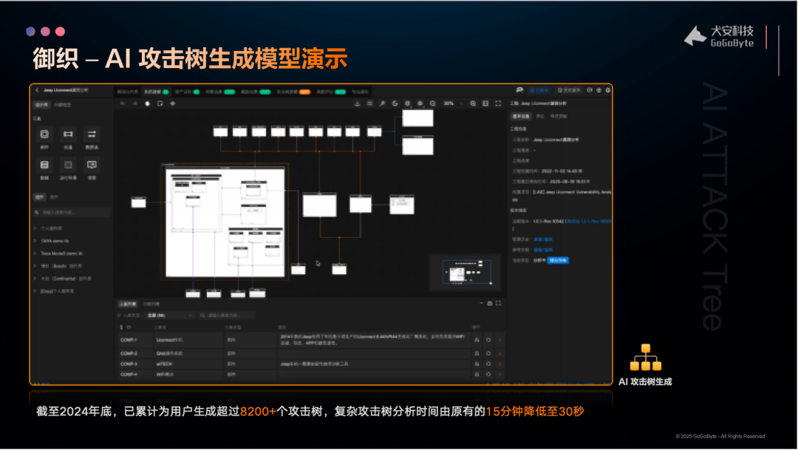Switch to the attack tree tab

pyautogui.click(x=287, y=92)
